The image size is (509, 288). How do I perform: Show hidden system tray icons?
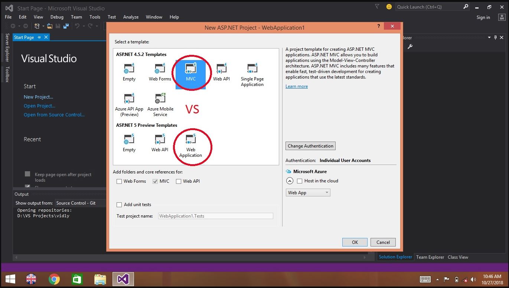(438, 279)
